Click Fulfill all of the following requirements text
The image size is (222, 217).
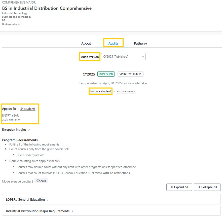pos(34,144)
